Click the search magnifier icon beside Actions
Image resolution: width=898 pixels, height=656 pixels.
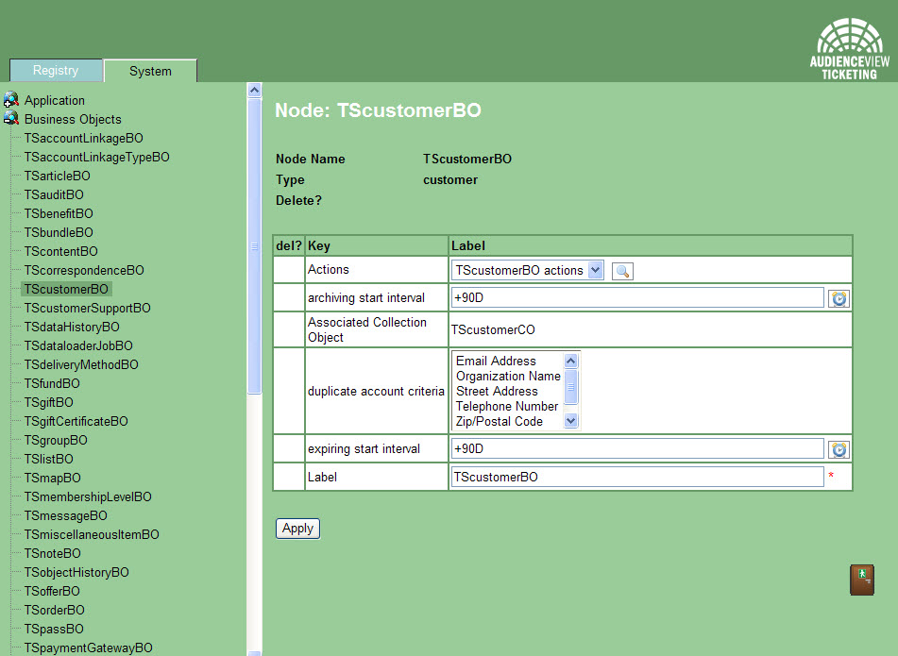click(x=622, y=271)
